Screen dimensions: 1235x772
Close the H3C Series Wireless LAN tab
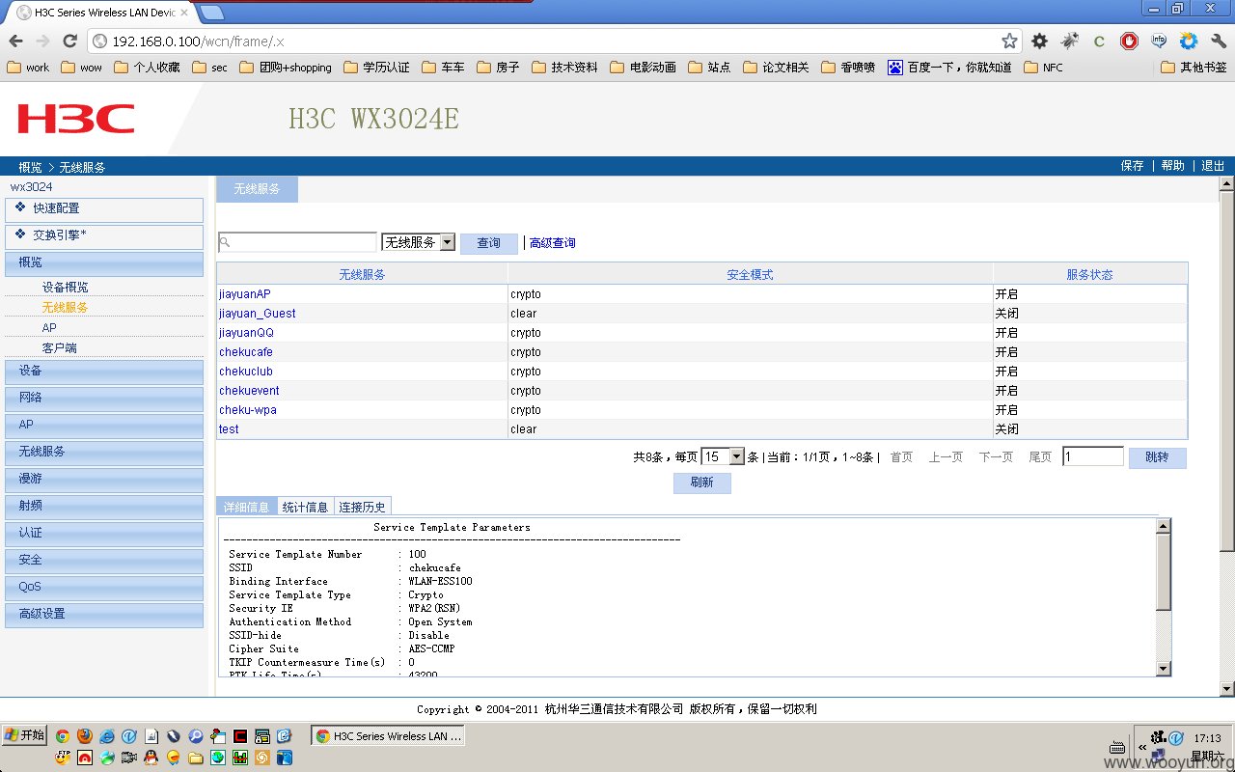(184, 13)
